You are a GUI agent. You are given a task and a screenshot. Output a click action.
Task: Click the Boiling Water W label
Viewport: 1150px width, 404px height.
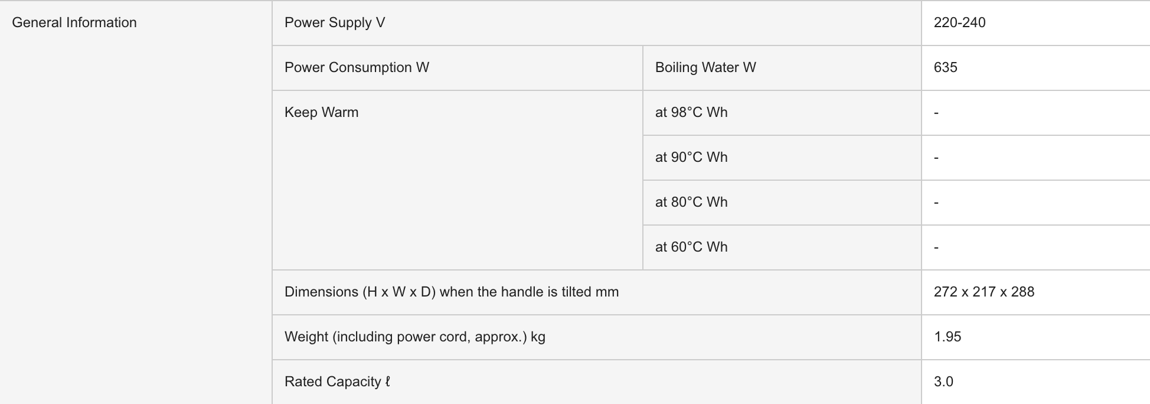(x=705, y=67)
